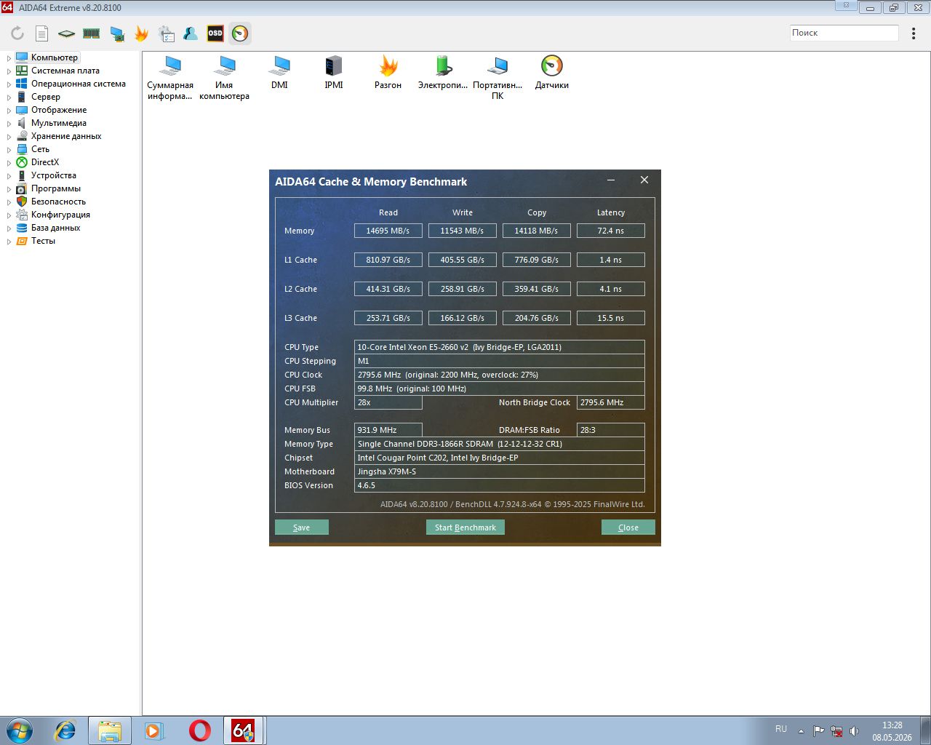Open the Report document icon in the toolbar
This screenshot has width=931, height=745.
42,33
